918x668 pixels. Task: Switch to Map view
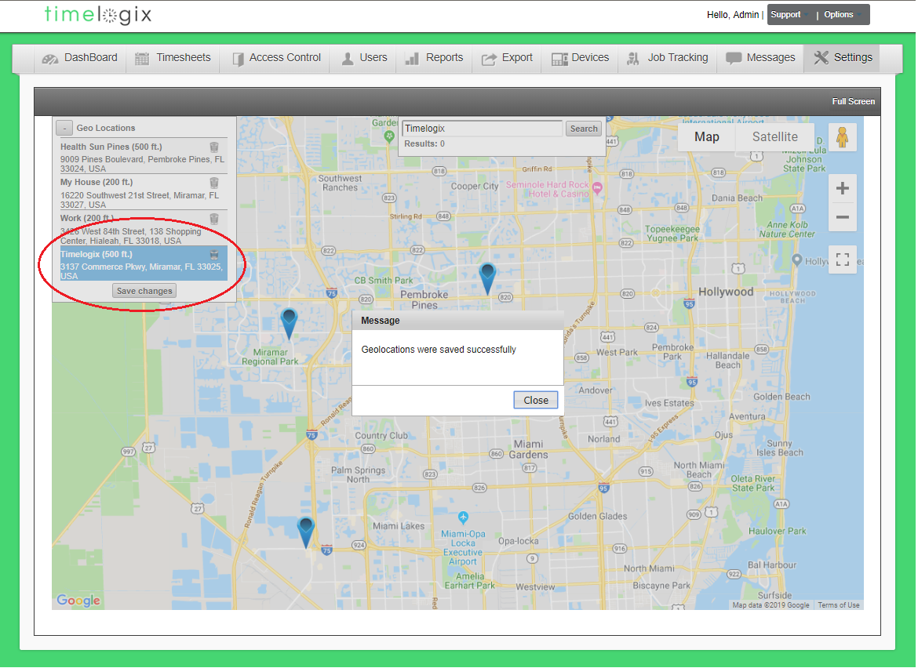click(x=707, y=137)
